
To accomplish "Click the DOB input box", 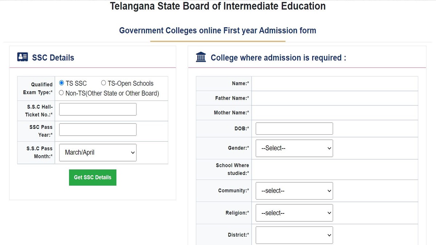I will 294,128.
